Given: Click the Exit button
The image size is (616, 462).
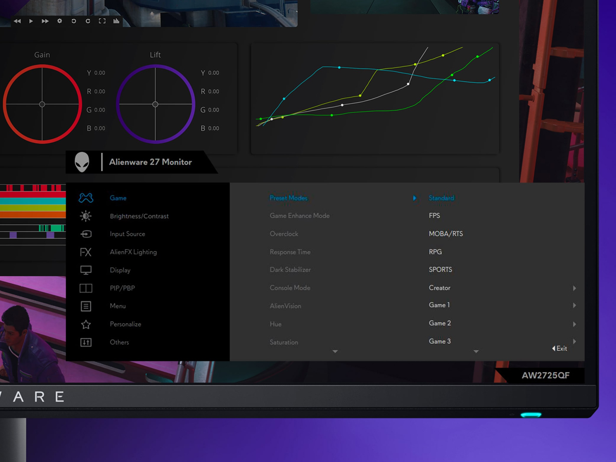Looking at the screenshot, I should [x=560, y=349].
